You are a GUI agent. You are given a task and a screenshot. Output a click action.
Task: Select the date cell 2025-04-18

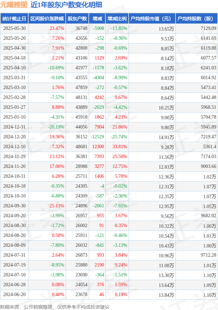pos(14,58)
